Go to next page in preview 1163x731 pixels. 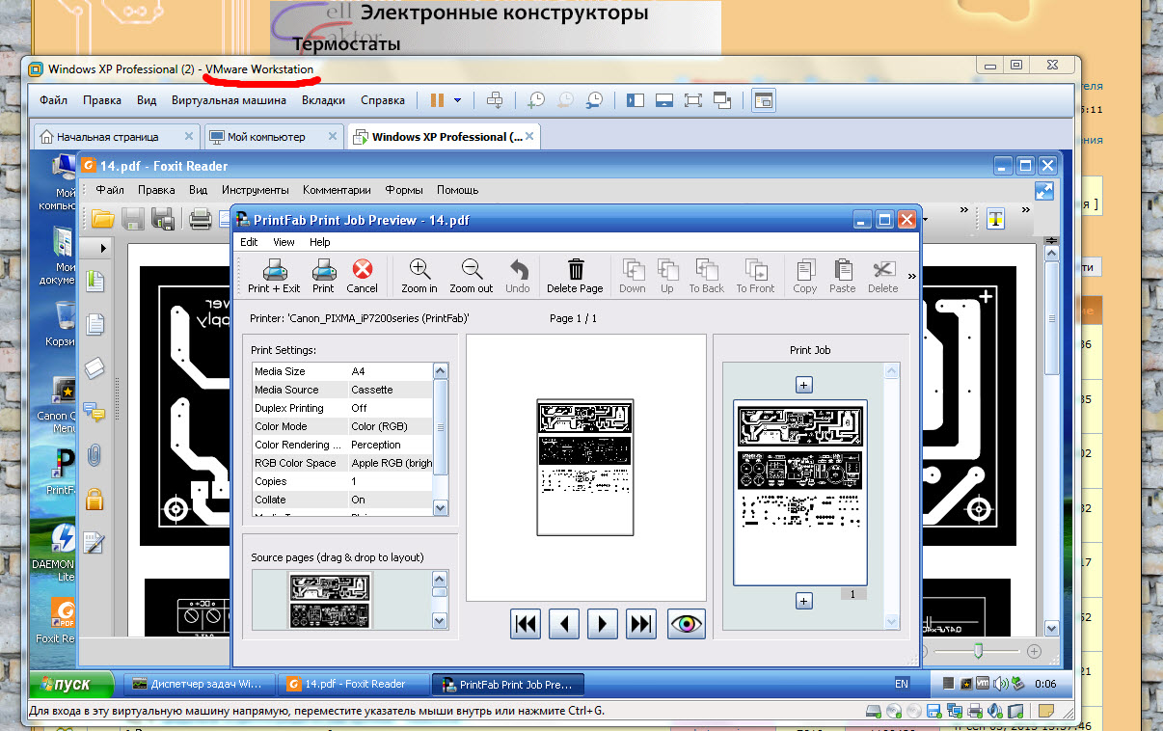603,624
